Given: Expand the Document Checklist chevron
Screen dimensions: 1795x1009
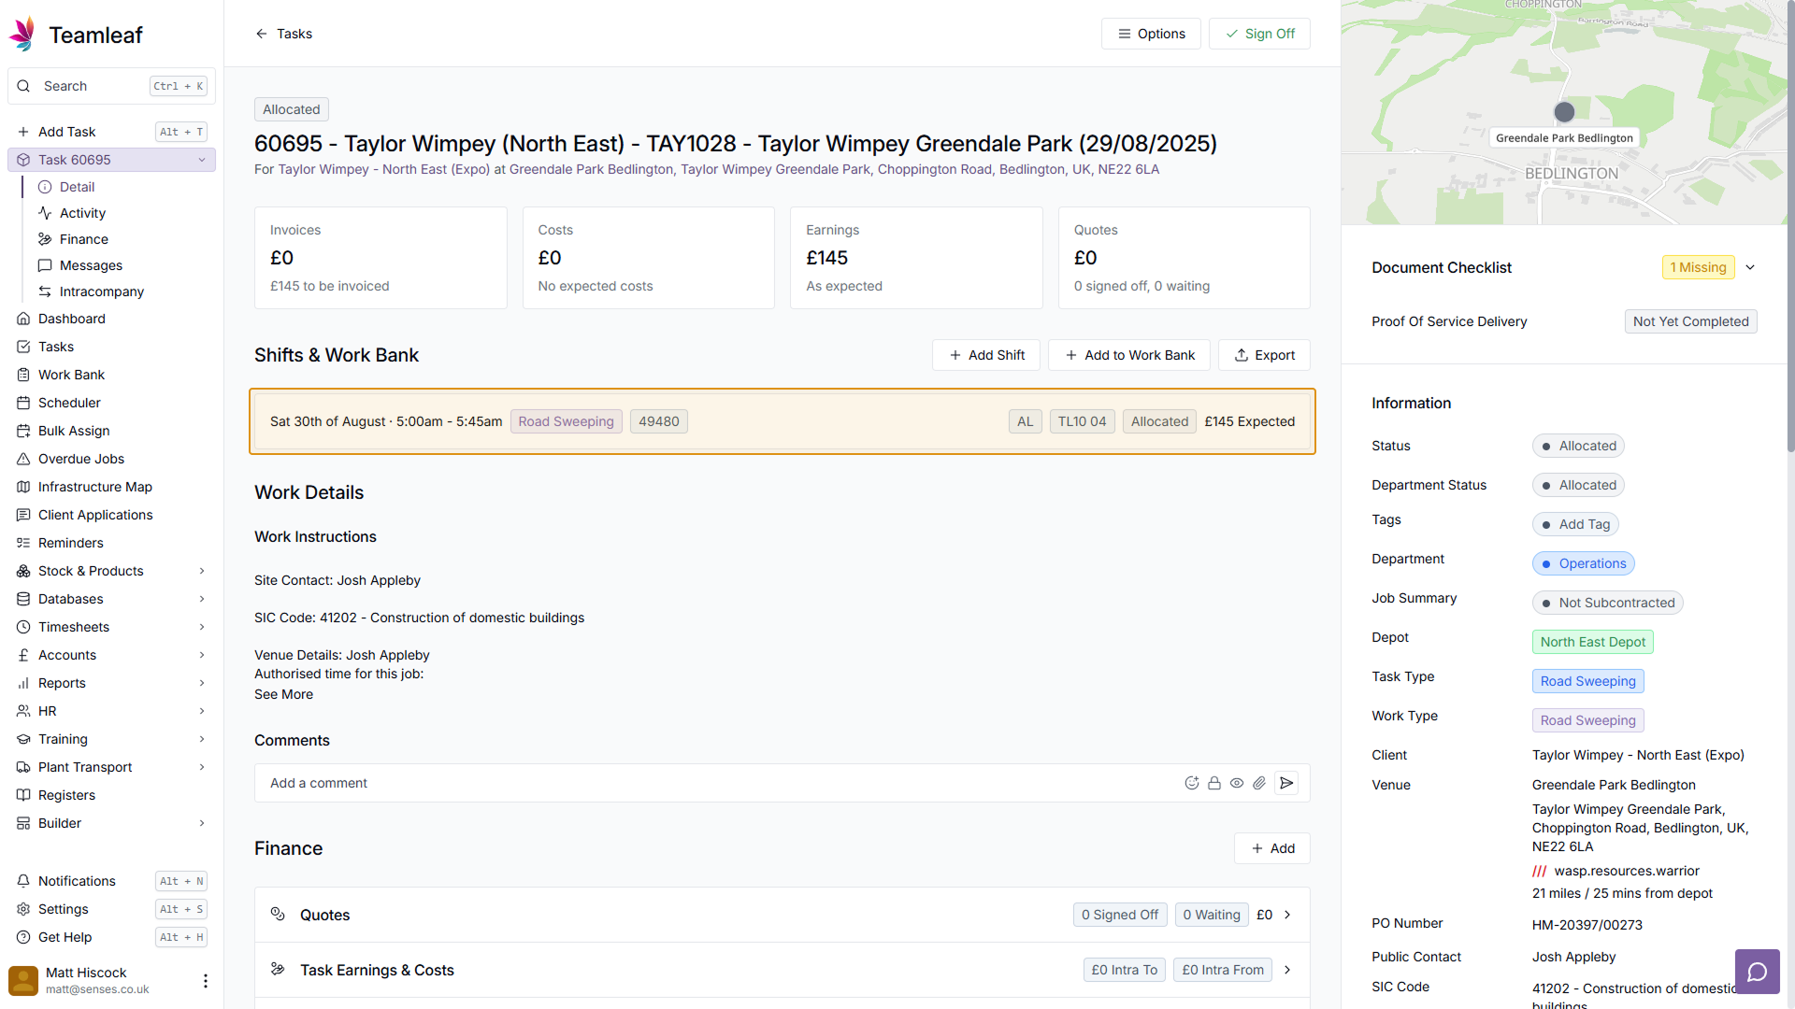Looking at the screenshot, I should 1750,267.
